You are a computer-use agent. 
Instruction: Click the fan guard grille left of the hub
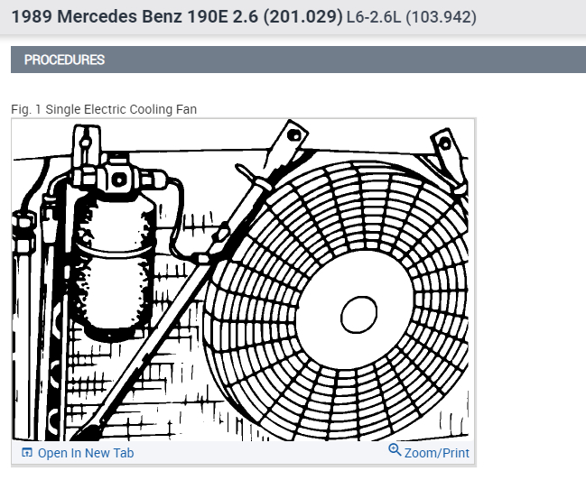(x=271, y=316)
